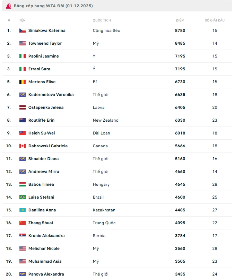Open Paolini Jasmine's player profile
Image resolution: width=235 pixels, height=279 pixels.
pos(44,56)
